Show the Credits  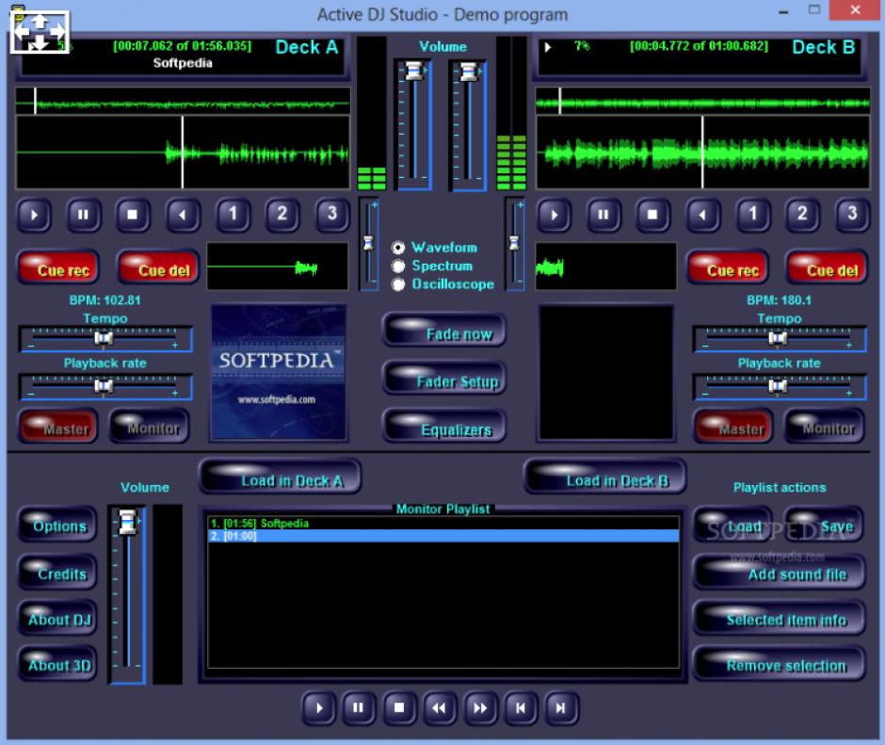coord(57,572)
